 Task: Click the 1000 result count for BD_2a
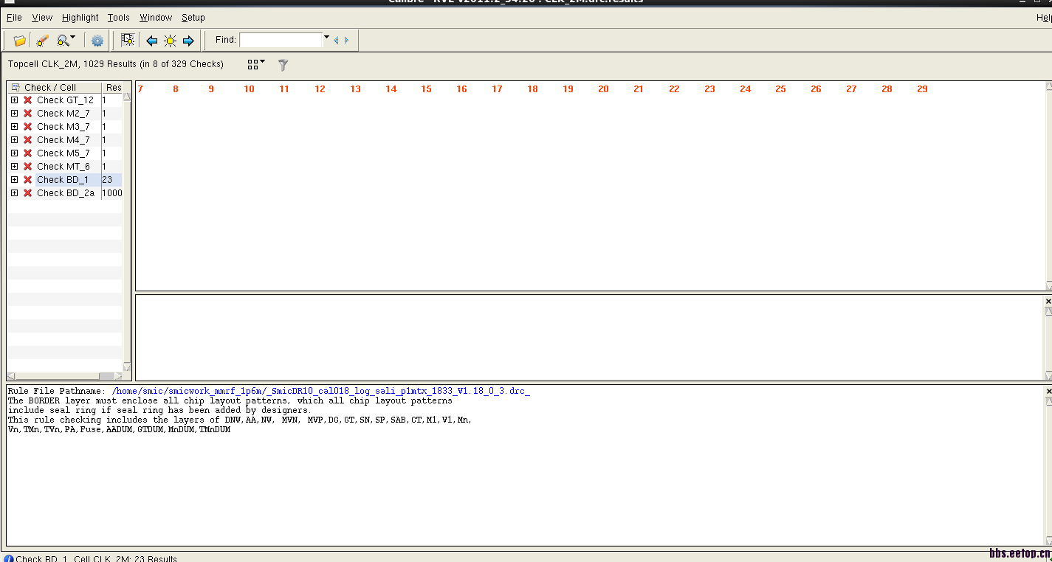(x=112, y=193)
